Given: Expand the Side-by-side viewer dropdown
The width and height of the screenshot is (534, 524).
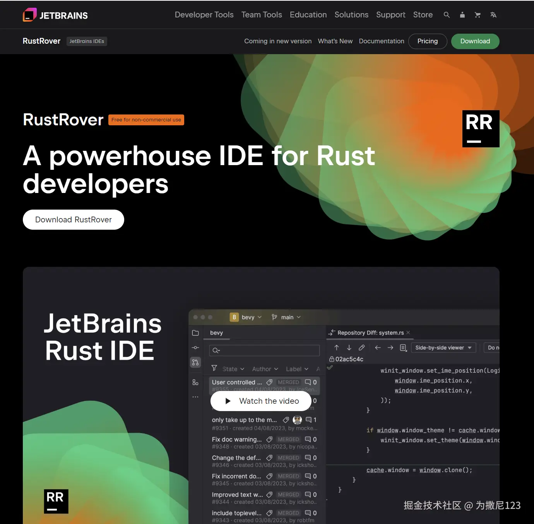Looking at the screenshot, I should (x=443, y=348).
